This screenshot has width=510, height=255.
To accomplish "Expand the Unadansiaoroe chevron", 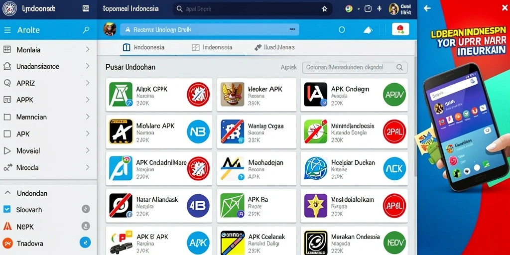I will coord(88,66).
